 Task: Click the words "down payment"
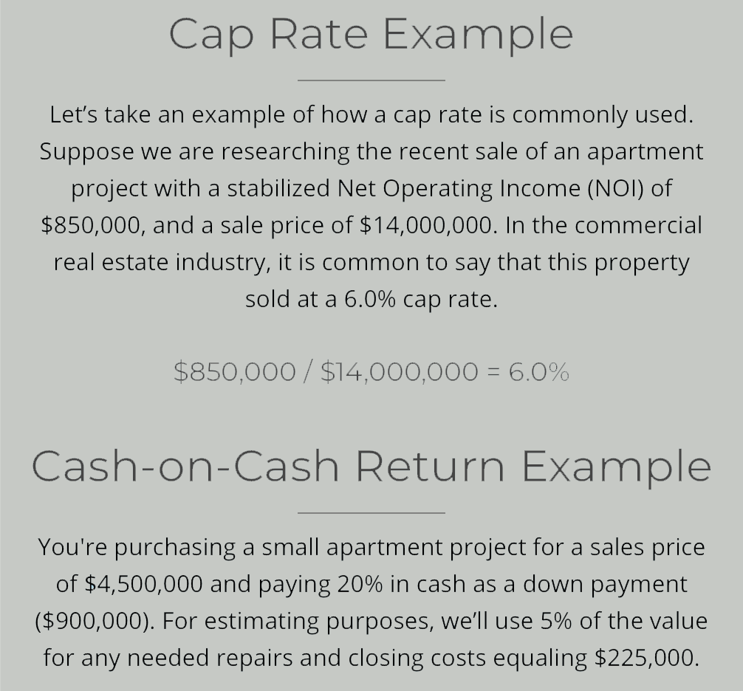click(x=606, y=584)
